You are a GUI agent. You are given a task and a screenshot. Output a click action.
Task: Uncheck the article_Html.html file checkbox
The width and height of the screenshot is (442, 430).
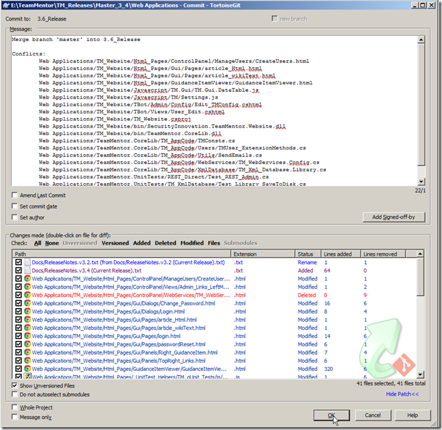pos(18,320)
